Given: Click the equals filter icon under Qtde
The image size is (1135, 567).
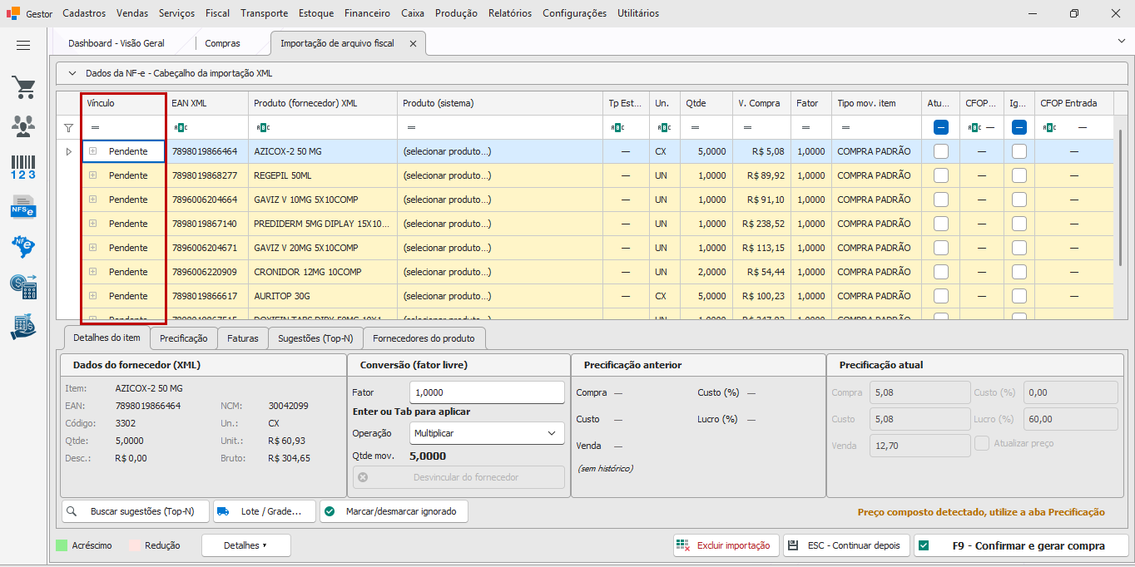Looking at the screenshot, I should click(695, 128).
